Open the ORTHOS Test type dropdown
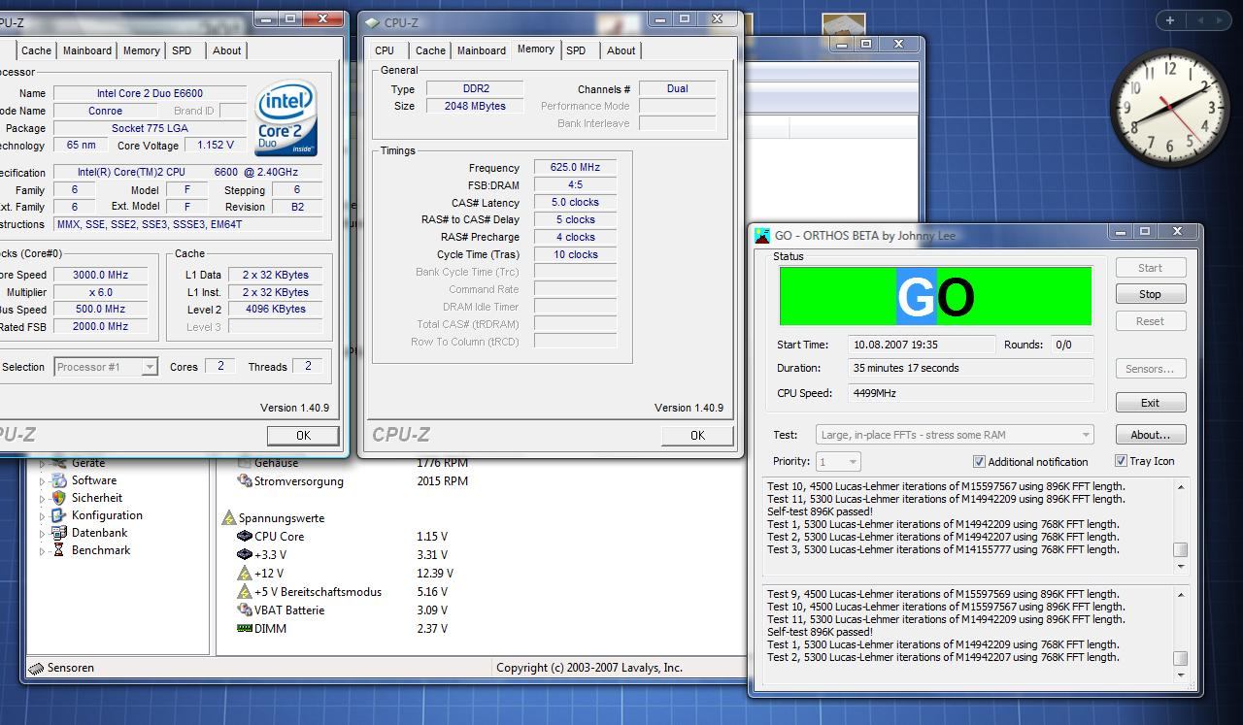The height and width of the screenshot is (725, 1243). coord(956,435)
